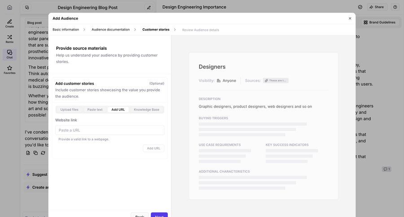Image resolution: width=404 pixels, height=217 pixels.
Task: Select the Customer stories step
Action: click(x=156, y=30)
